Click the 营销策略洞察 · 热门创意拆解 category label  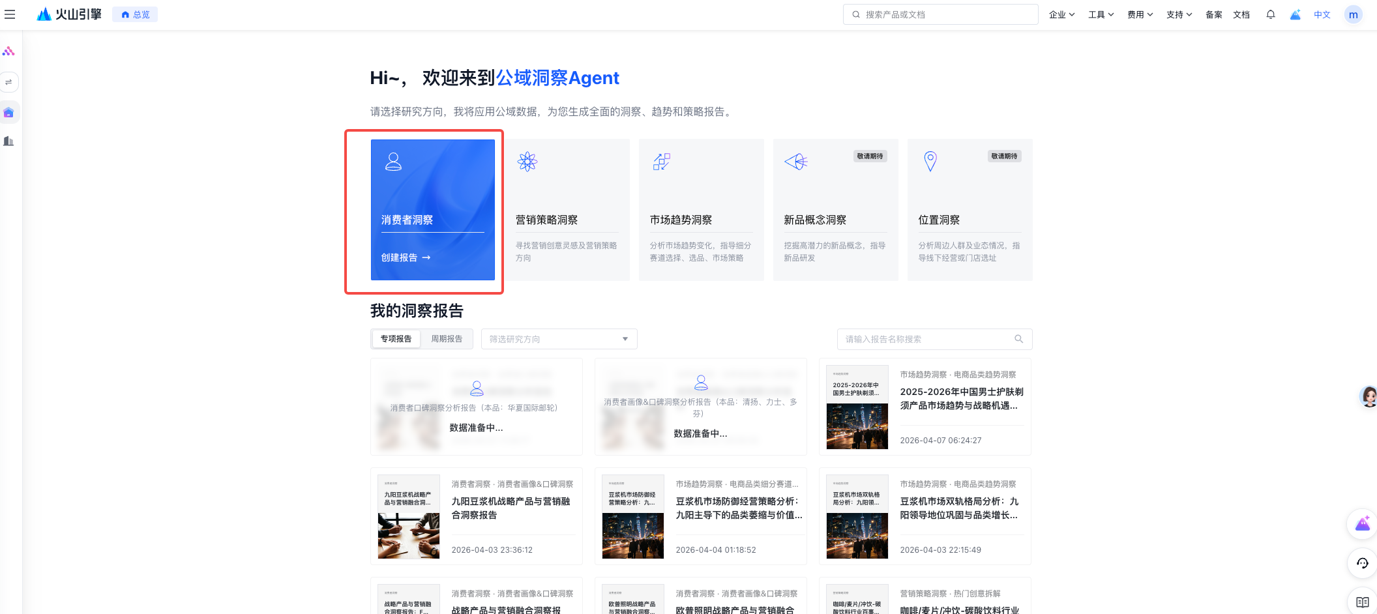[950, 594]
